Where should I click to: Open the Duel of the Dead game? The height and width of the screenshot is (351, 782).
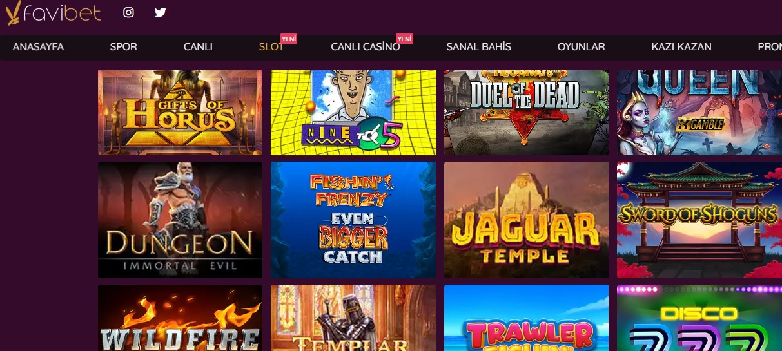[x=526, y=113]
